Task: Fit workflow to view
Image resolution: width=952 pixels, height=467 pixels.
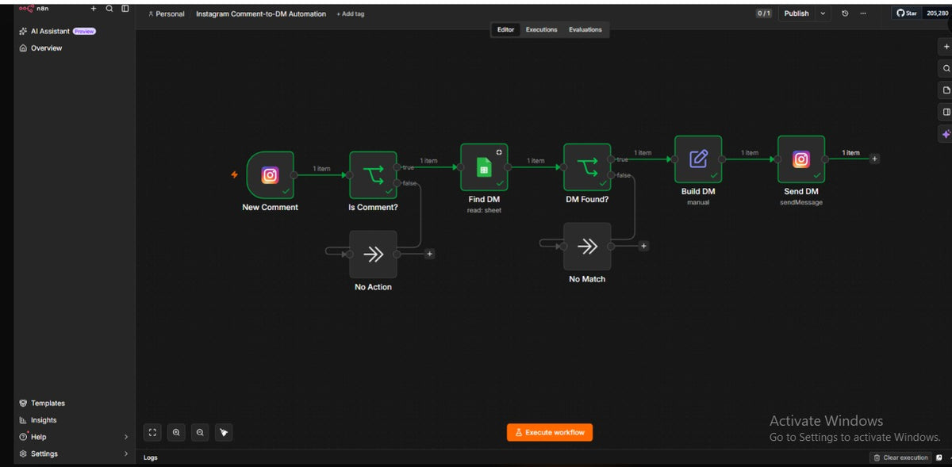Action: 152,432
